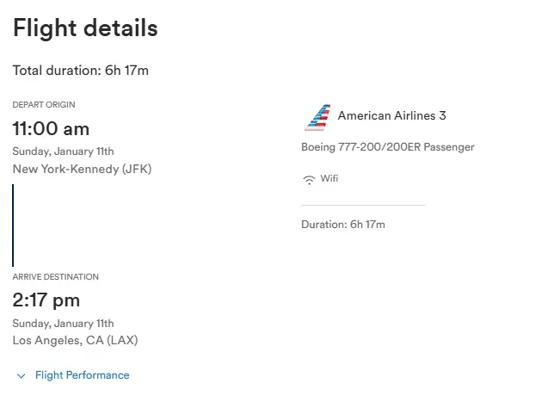548x414 pixels.
Task: Click the New York-Kennedy (JFK) origin airport
Action: click(x=82, y=169)
